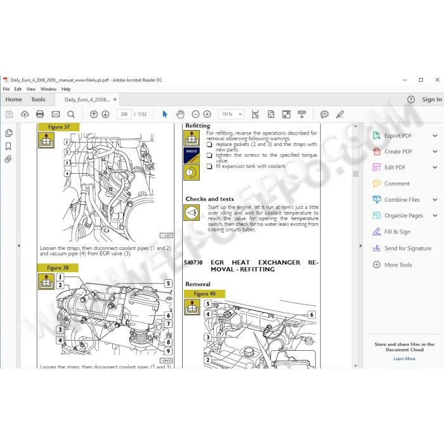
Task: Close the Daily_Euro_4_2006 document tab
Action: 115,100
